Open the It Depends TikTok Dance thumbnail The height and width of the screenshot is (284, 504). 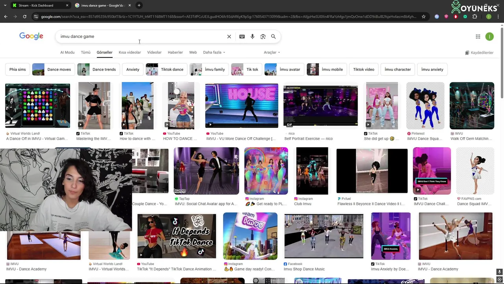(x=177, y=236)
